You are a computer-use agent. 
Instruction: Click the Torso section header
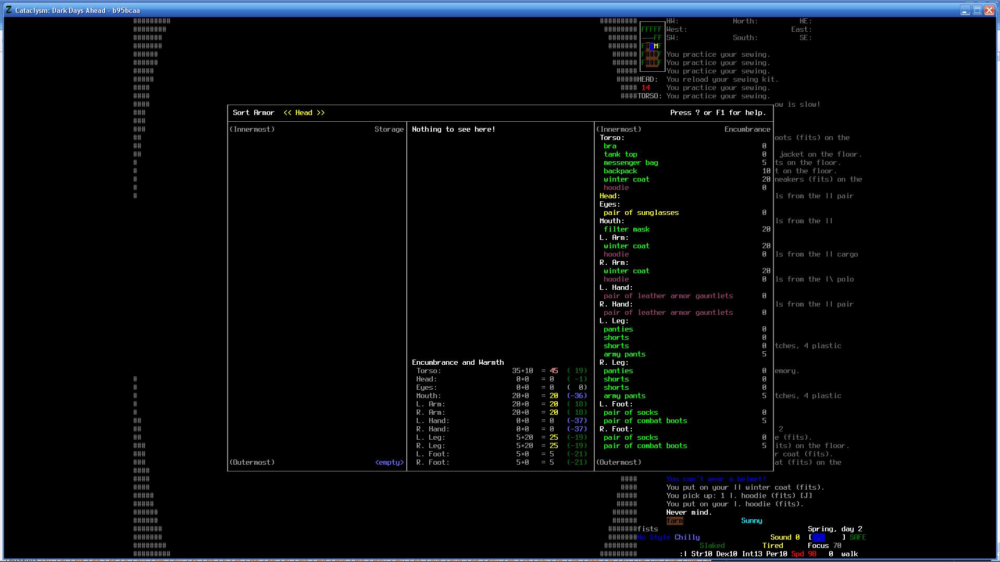point(611,138)
